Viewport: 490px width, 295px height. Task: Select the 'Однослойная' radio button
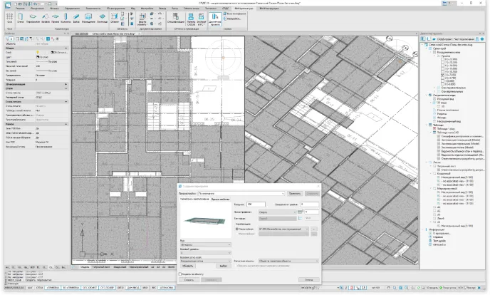[x=236, y=229]
